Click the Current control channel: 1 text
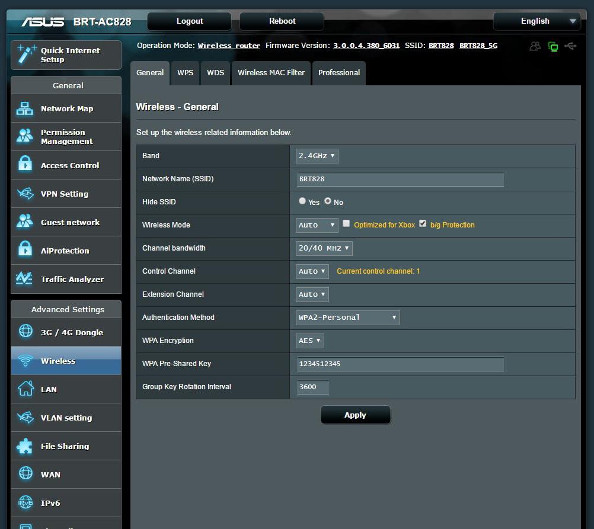 click(378, 271)
